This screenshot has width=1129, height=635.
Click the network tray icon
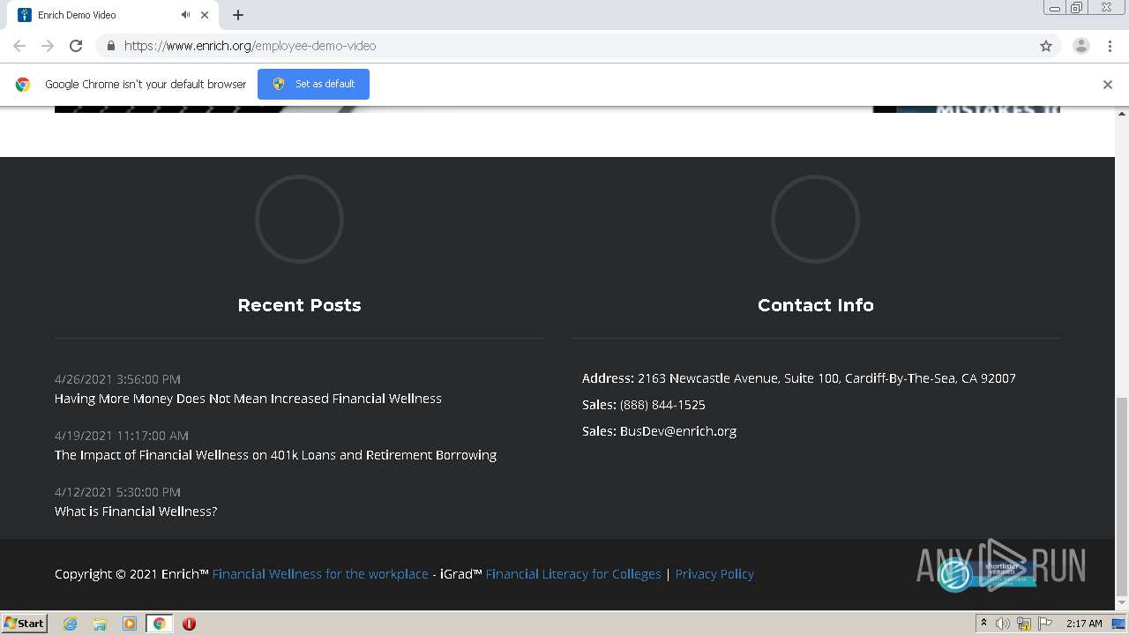[1024, 624]
